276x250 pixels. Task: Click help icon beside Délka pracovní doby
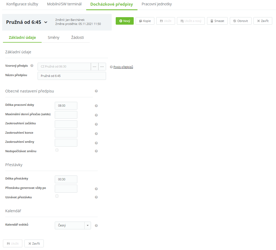point(96,106)
